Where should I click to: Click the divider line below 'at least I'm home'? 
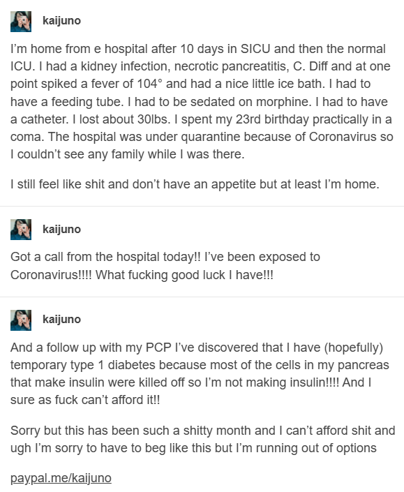click(202, 206)
